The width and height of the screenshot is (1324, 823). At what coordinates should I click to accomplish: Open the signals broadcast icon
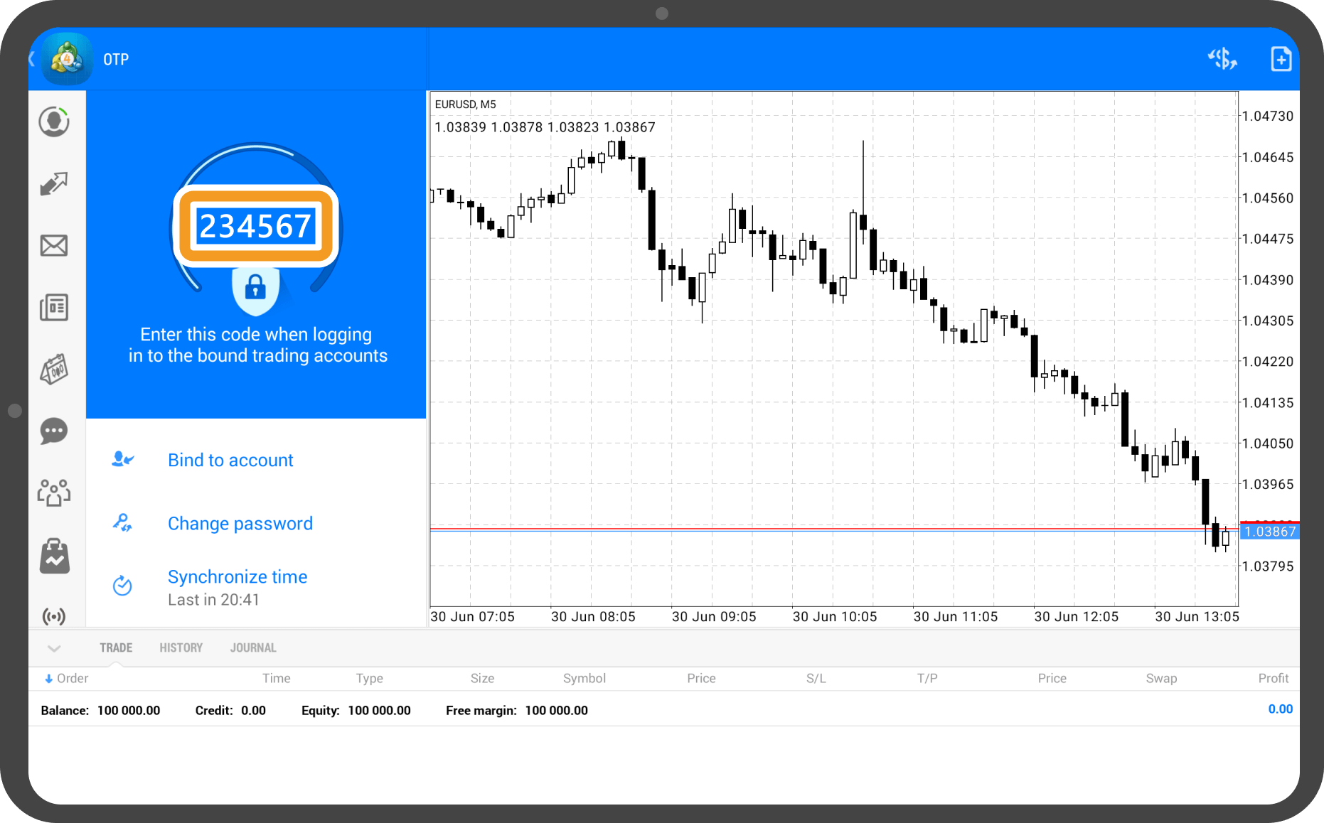coord(54,615)
